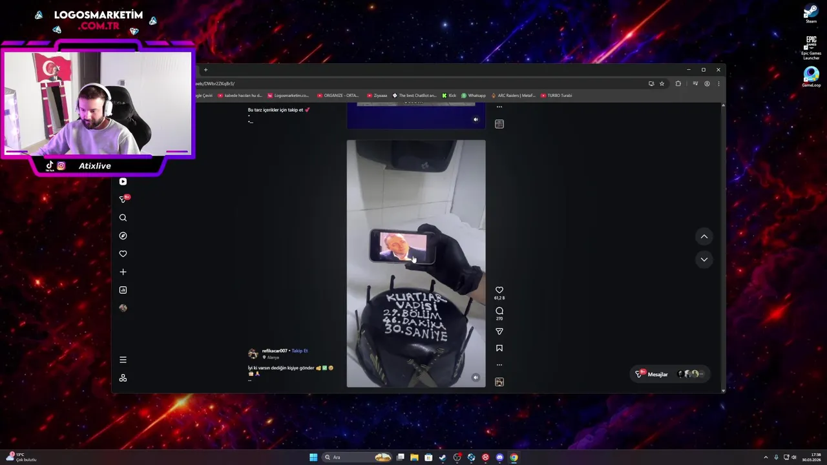Image resolution: width=827 pixels, height=465 pixels.
Task: Open audio thumbnail below the current reel's options
Action: (499, 382)
